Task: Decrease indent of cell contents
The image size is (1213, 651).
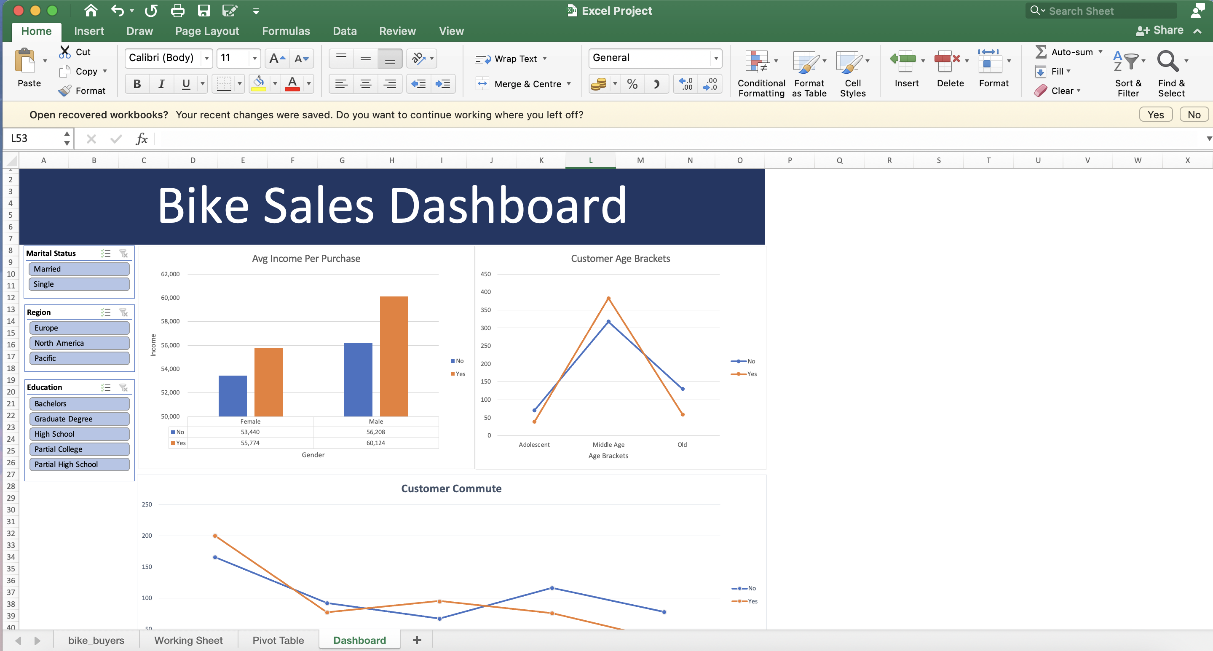Action: (x=419, y=84)
